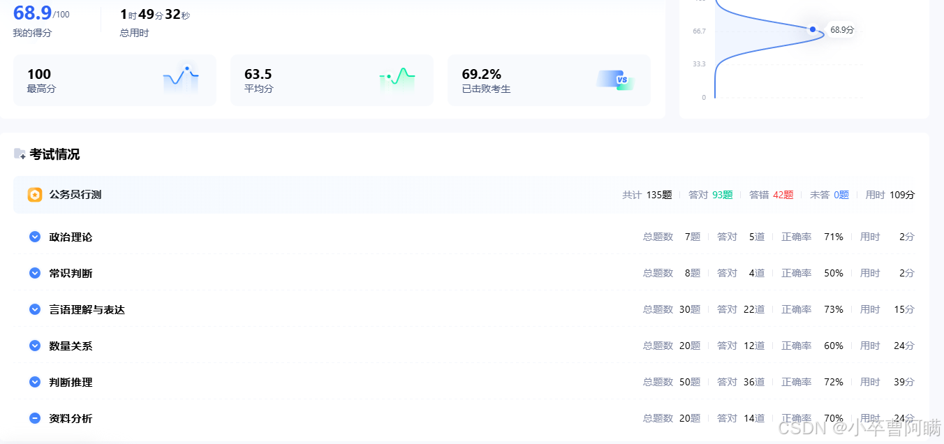Click the 判断推理 row label
The width and height of the screenshot is (944, 444).
coord(71,383)
